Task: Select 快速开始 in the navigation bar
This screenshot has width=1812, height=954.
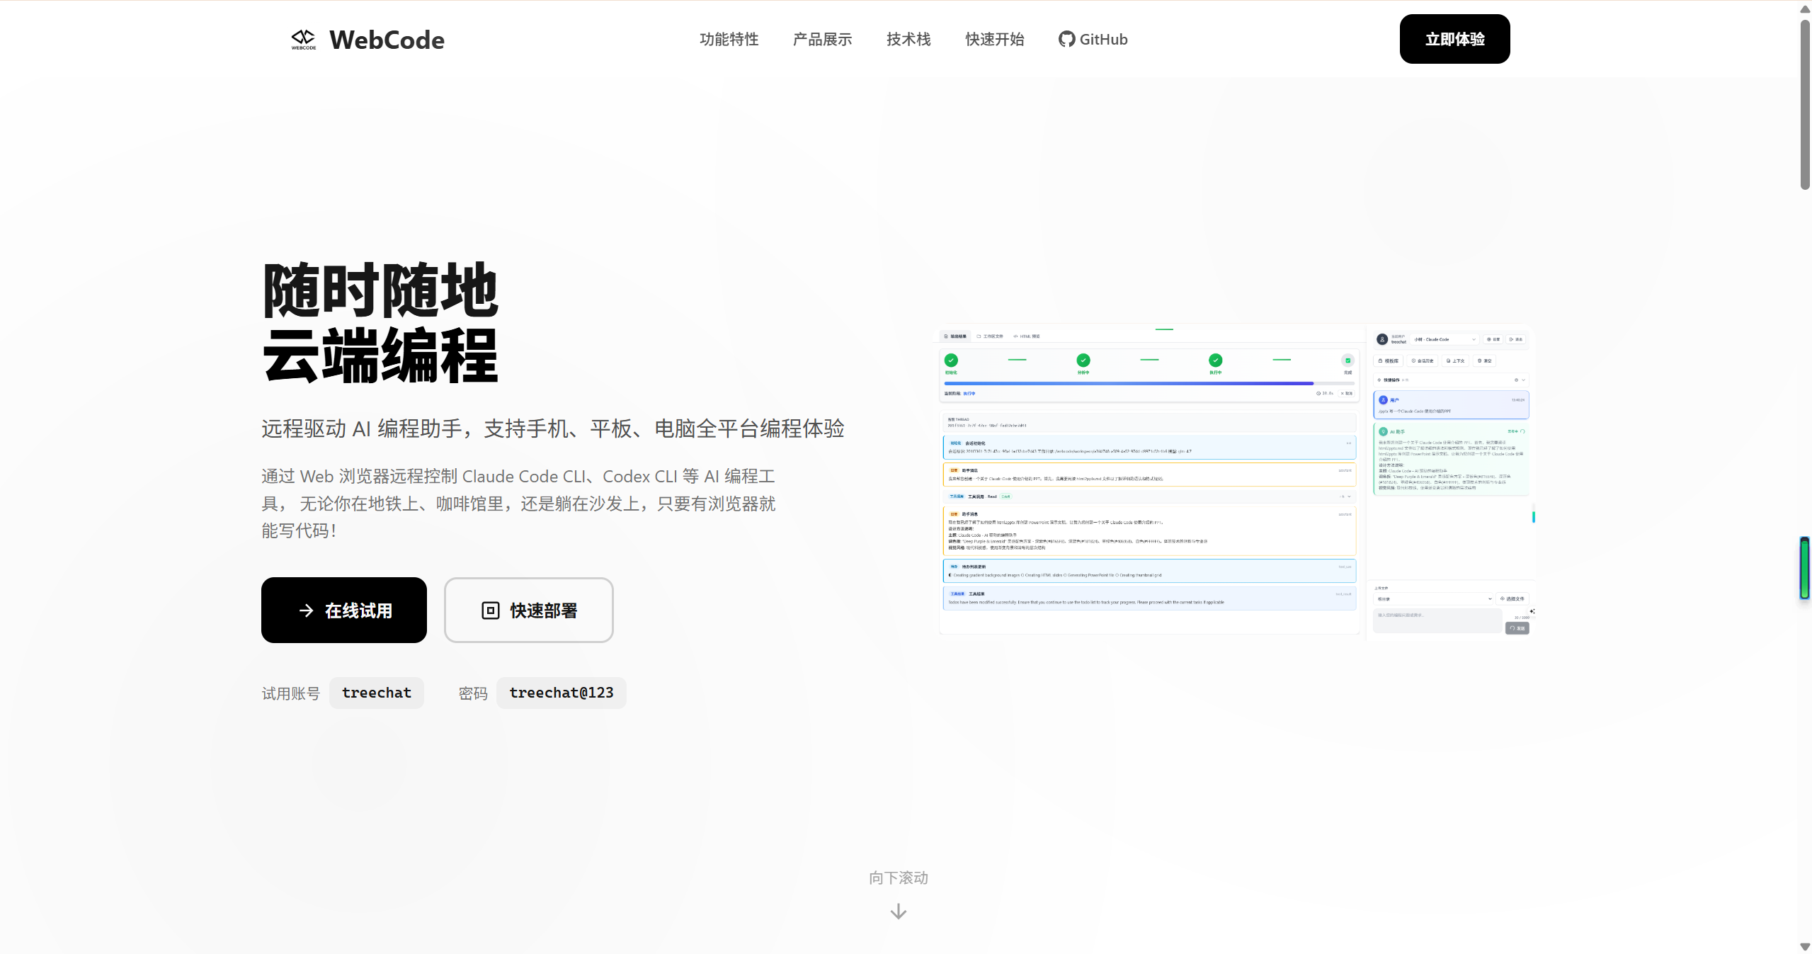Action: (x=994, y=40)
